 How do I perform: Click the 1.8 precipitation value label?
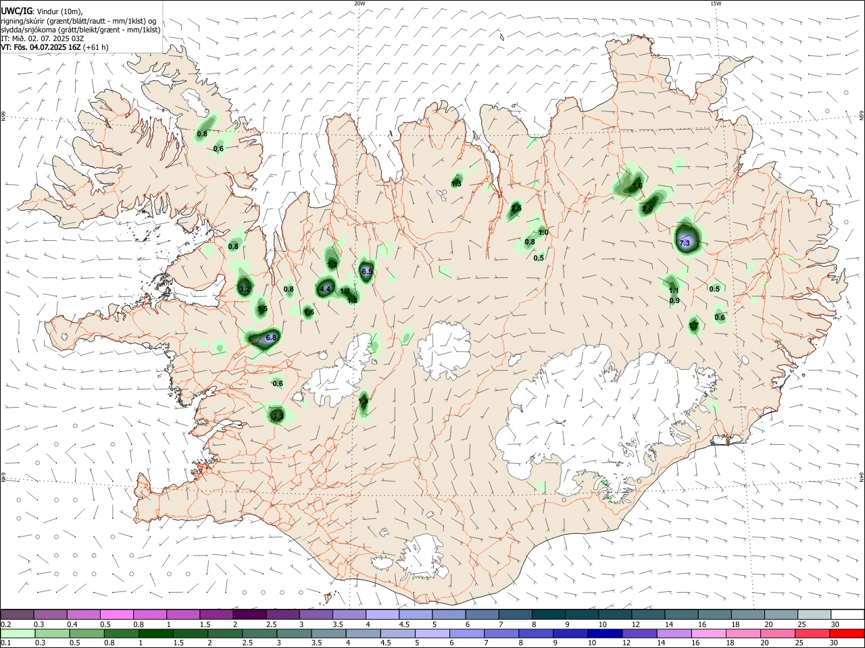pyautogui.click(x=352, y=300)
